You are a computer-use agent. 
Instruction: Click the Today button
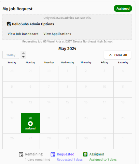click(11, 55)
